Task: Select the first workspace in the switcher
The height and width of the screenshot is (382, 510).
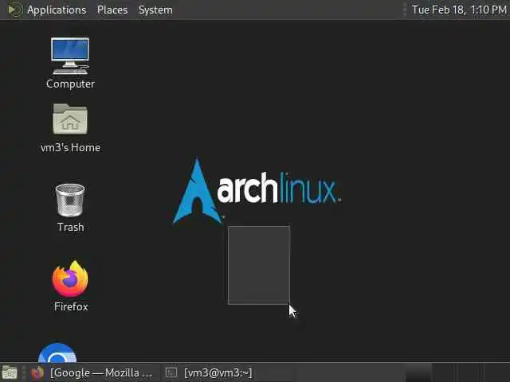Action: pos(418,372)
